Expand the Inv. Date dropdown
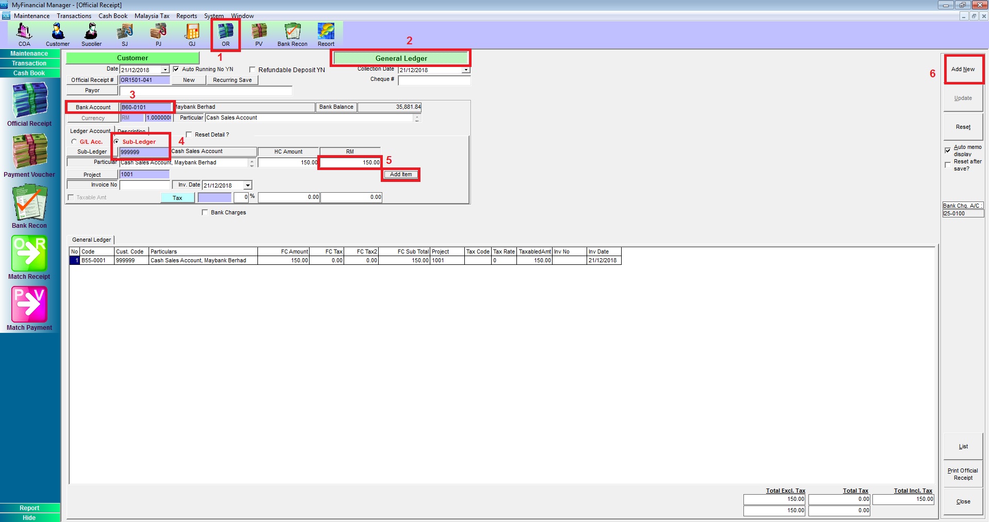The height and width of the screenshot is (522, 989). [x=248, y=186]
